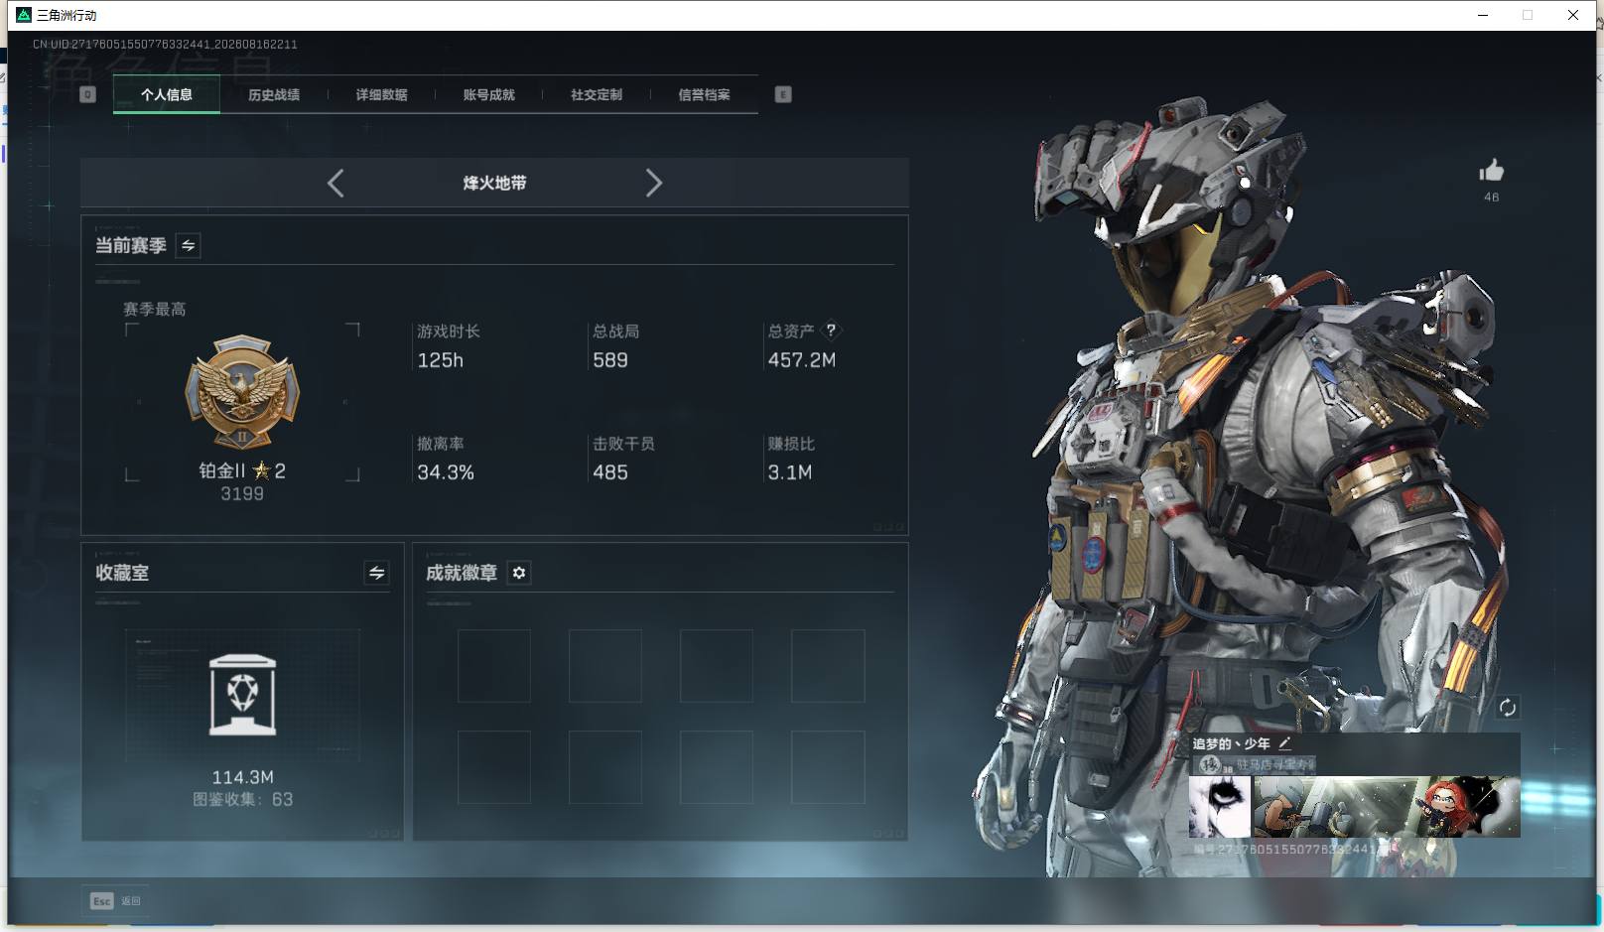Click the rotate character refresh icon
The height and width of the screenshot is (932, 1604).
(x=1507, y=707)
